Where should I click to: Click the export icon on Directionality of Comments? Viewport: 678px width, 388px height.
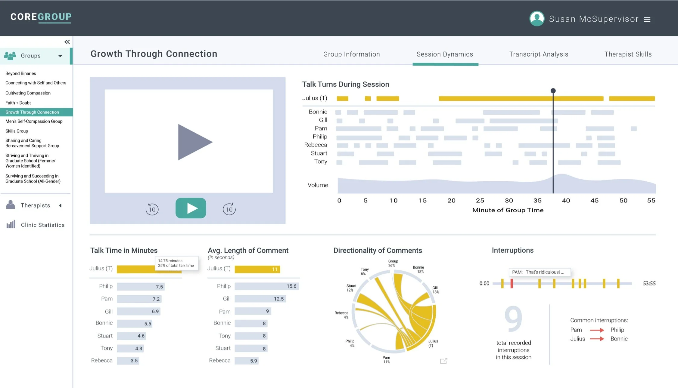444,361
